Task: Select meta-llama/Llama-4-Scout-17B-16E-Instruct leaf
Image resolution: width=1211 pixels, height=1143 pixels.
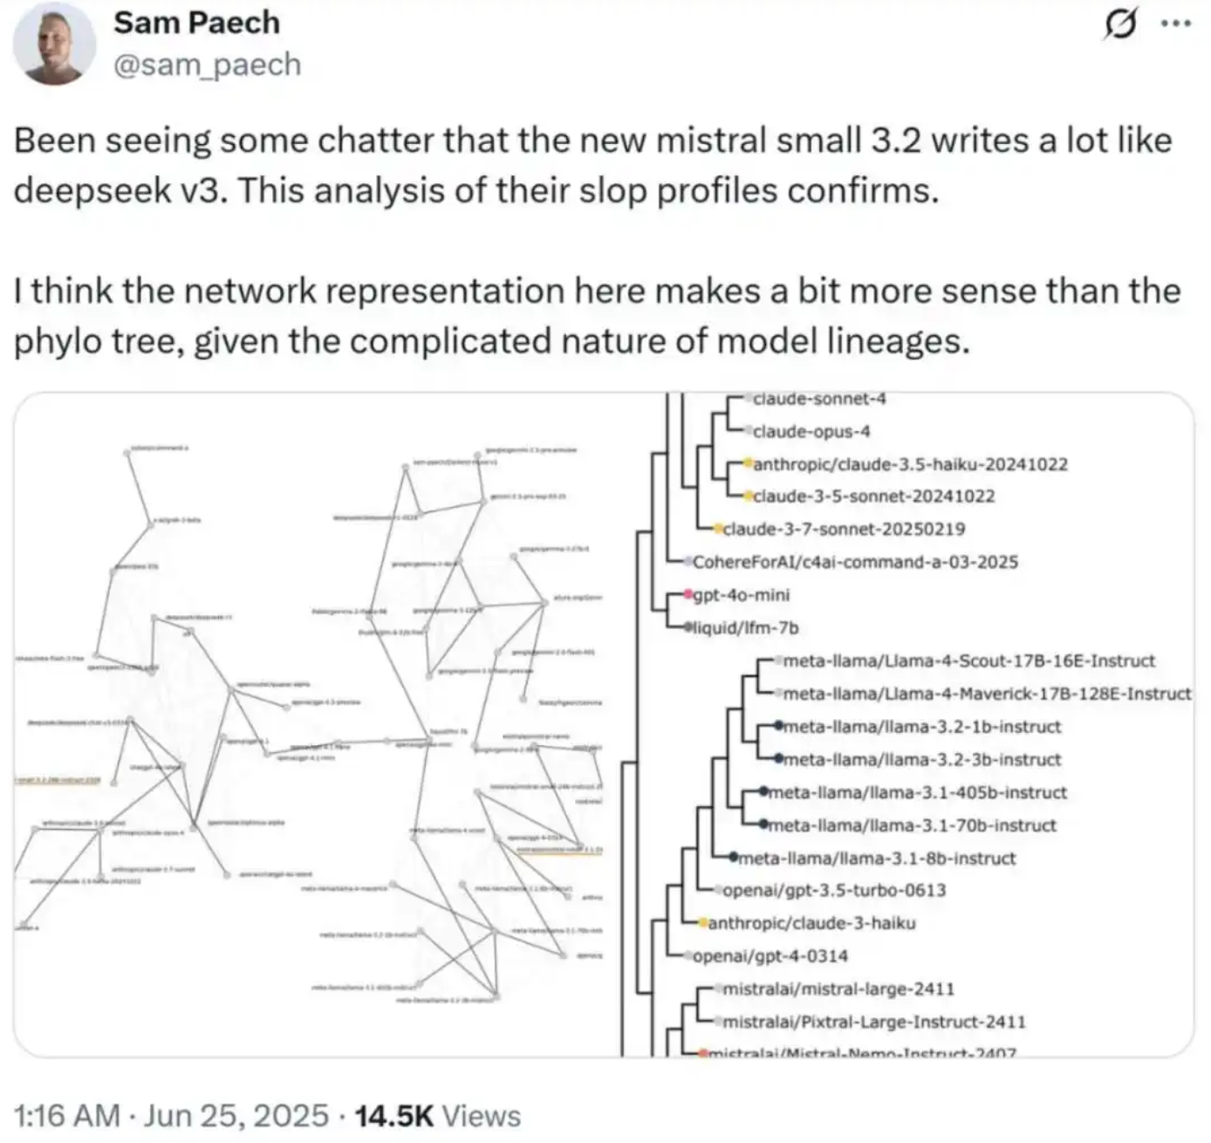Action: (968, 660)
